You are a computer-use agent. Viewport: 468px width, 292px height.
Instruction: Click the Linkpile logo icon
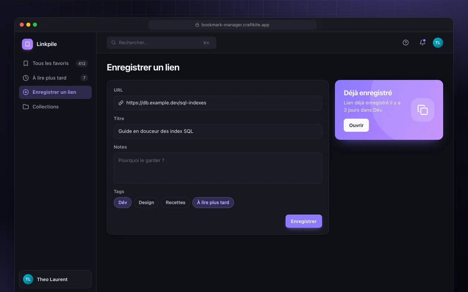coord(27,44)
